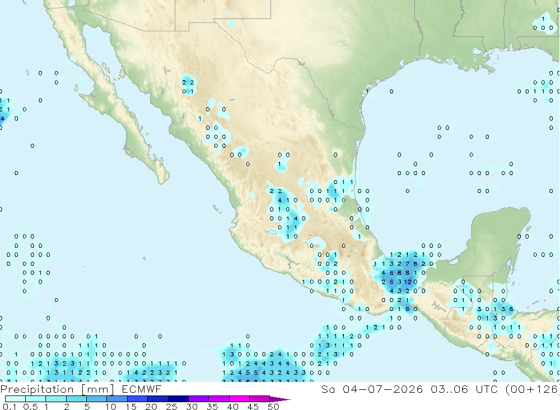The height and width of the screenshot is (410, 560).
Task: Click the '30' legend scale label
Action: (192, 407)
